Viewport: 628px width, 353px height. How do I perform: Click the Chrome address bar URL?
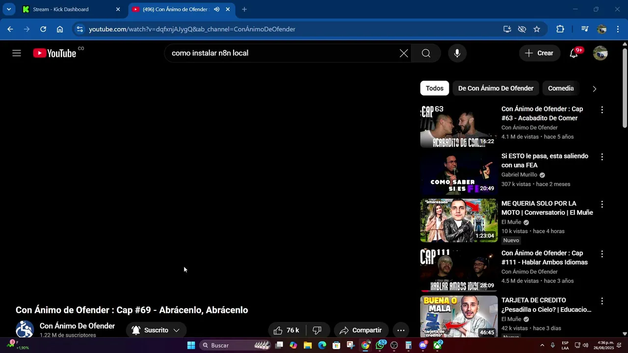192,29
